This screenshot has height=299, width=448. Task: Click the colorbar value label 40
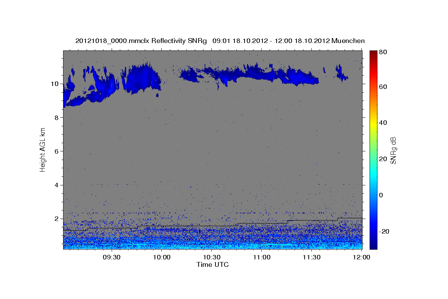coord(383,123)
